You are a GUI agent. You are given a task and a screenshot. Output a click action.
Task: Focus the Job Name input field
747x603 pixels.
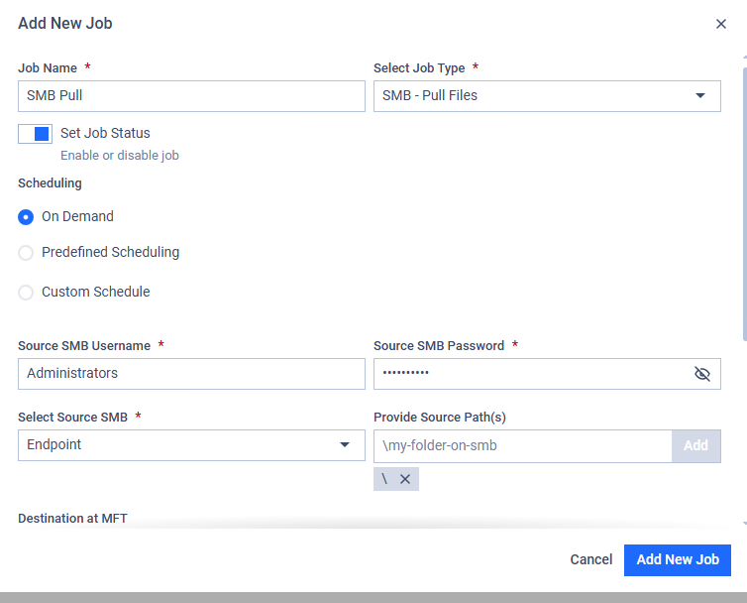(x=191, y=96)
